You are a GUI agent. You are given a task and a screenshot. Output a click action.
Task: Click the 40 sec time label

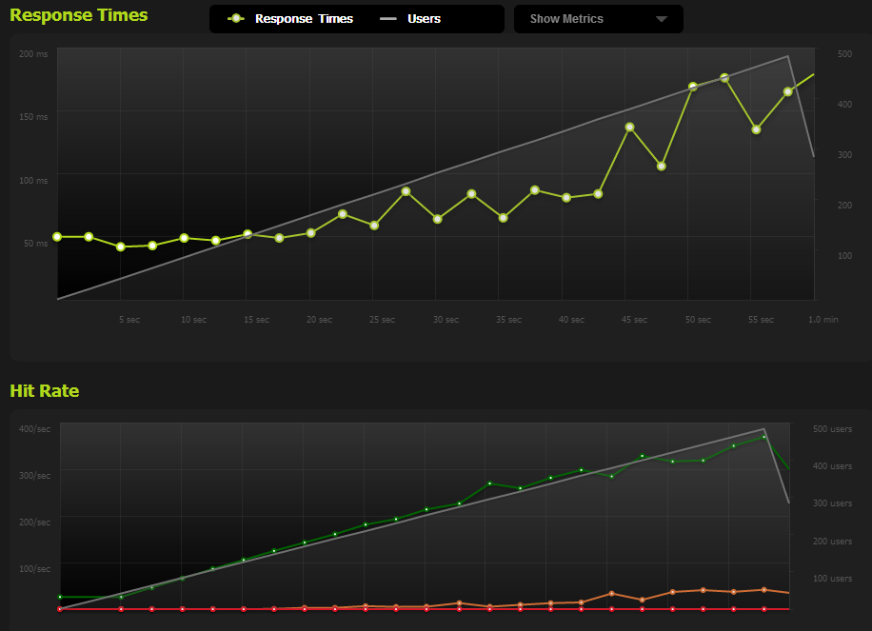click(572, 320)
